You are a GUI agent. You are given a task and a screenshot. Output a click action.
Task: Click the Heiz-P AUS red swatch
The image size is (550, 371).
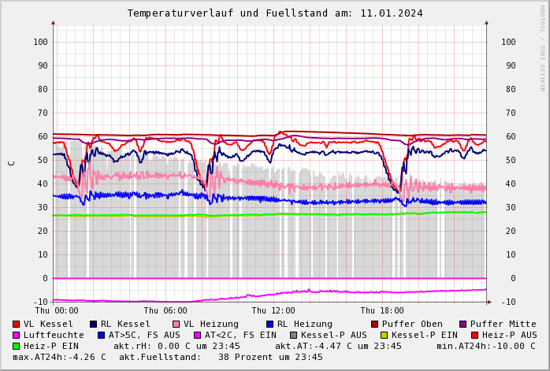click(x=475, y=336)
